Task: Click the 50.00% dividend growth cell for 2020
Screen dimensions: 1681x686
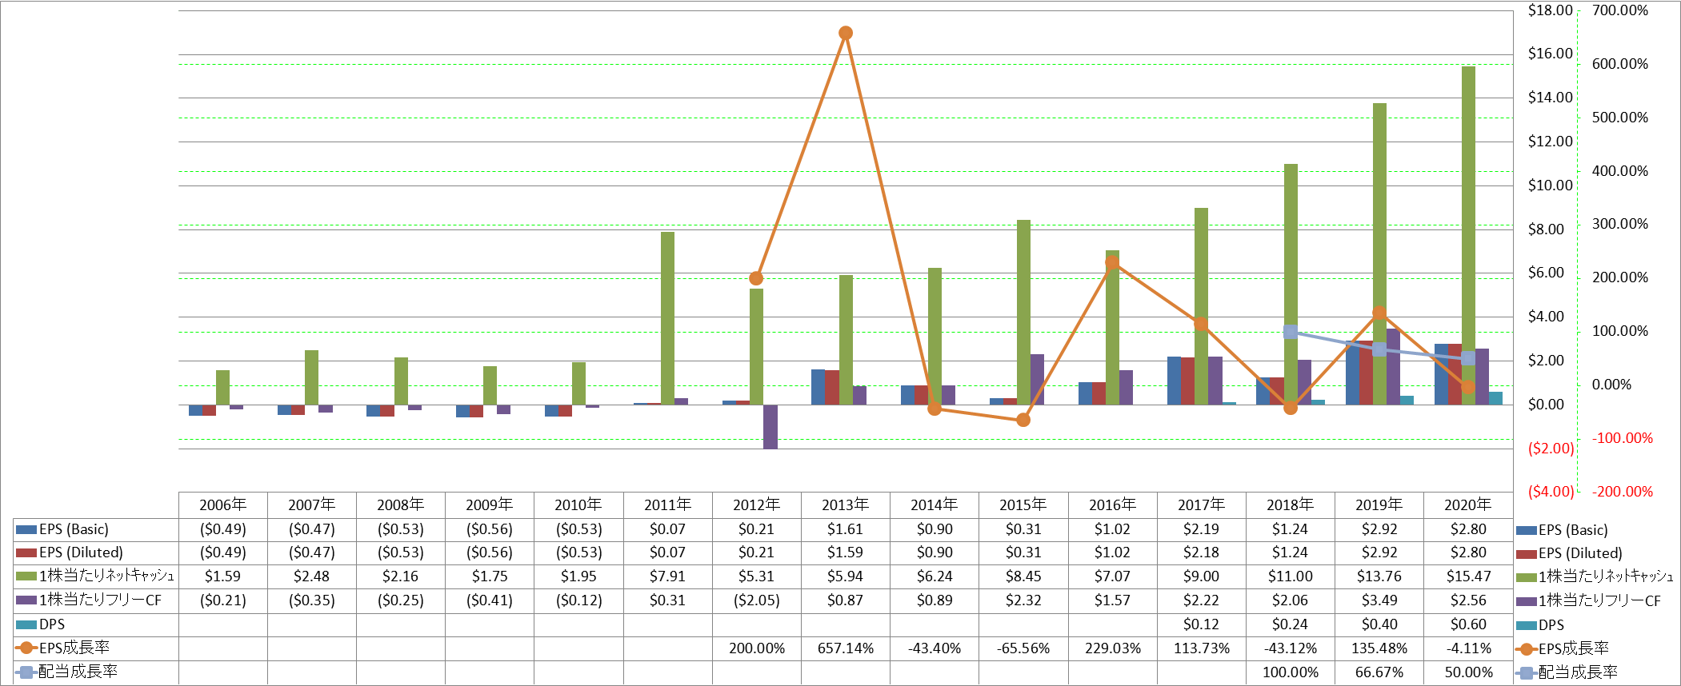Action: pos(1468,672)
